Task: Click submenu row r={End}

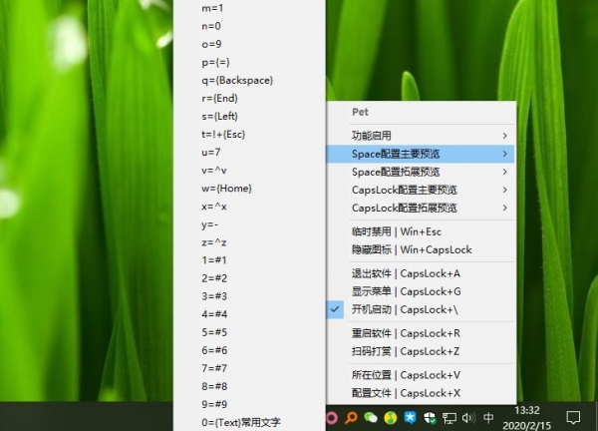Action: (249, 98)
